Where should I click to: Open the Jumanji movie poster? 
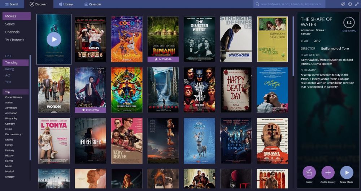[x=163, y=39]
